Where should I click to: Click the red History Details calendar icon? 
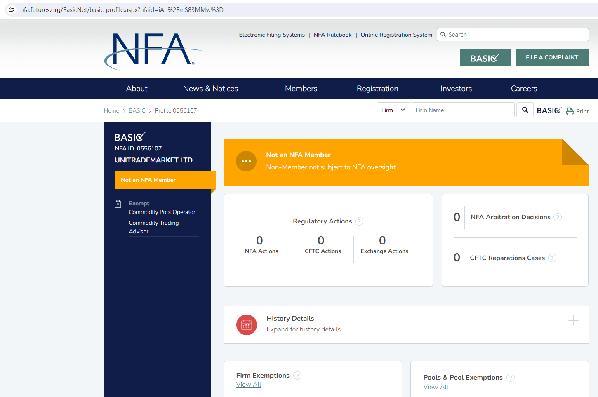pos(247,325)
